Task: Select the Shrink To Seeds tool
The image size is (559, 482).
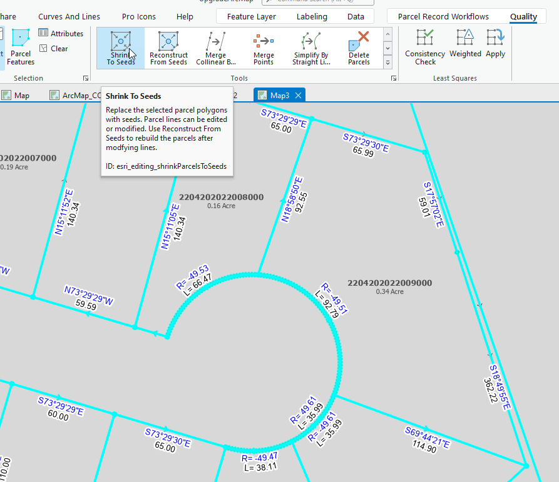Action: (120, 48)
